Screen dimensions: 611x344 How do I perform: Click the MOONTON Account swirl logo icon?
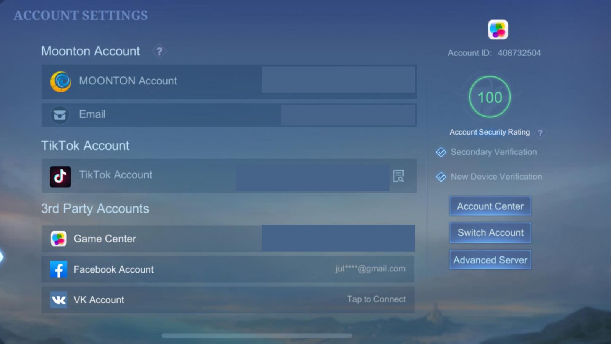click(x=60, y=81)
